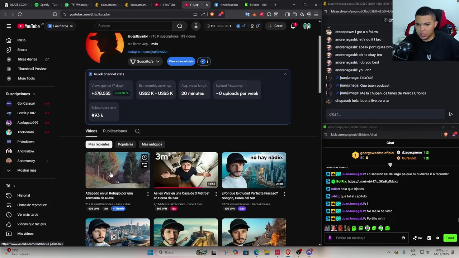Collapse the Quick channel stats panel
This screenshot has height=258, width=459.
(x=285, y=74)
